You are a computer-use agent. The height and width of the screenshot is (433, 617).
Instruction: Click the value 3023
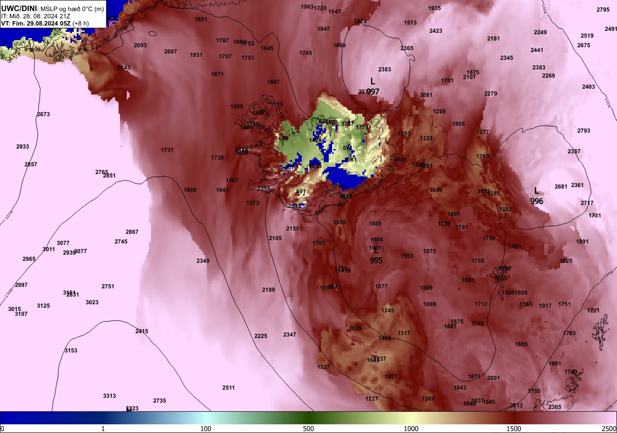click(92, 302)
